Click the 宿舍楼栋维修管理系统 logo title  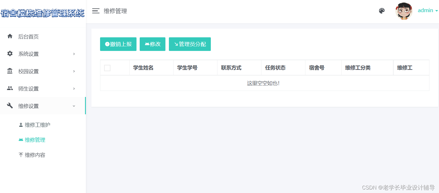pyautogui.click(x=43, y=13)
